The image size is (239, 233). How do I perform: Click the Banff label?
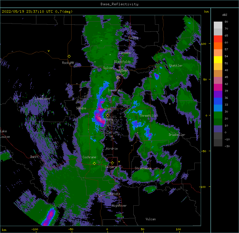[34, 157]
